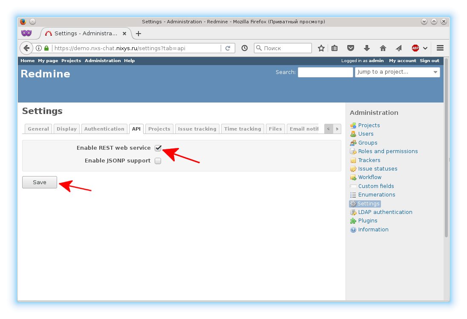
Task: Open the Issue tracking tab
Action: 197,129
